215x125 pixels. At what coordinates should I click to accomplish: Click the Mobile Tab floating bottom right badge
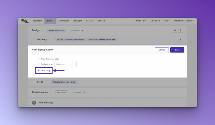click(x=102, y=40)
